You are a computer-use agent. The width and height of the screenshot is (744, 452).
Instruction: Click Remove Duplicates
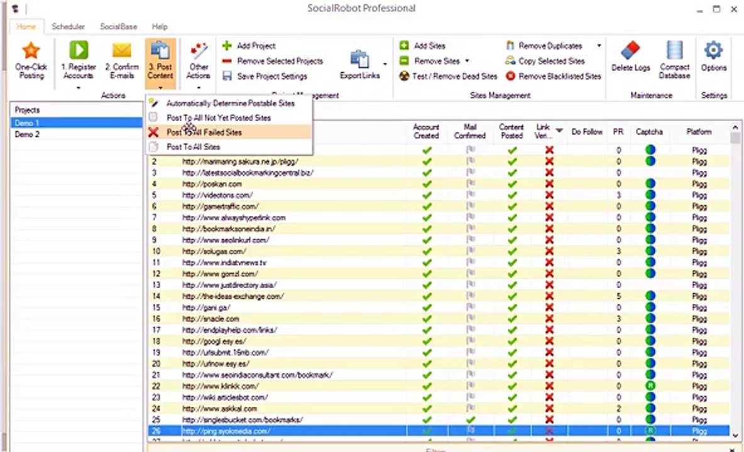[x=544, y=46]
